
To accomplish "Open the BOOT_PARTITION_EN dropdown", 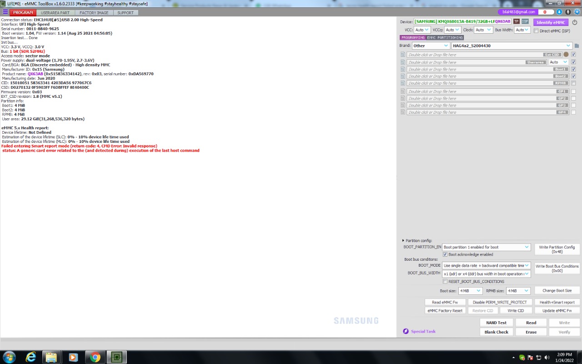I will point(487,247).
